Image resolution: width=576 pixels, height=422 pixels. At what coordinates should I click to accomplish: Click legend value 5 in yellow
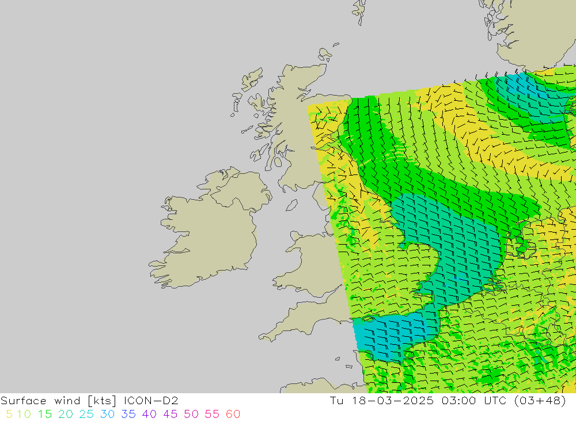click(9, 415)
